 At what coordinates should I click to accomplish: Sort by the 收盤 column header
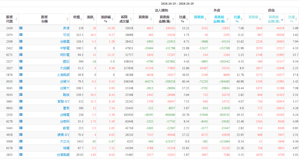(77, 17)
